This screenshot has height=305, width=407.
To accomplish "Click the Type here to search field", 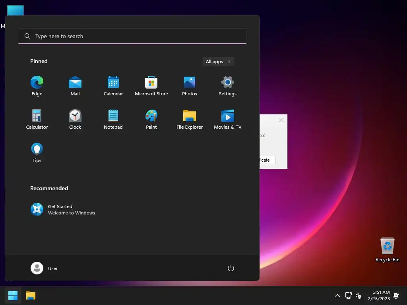I will click(132, 36).
